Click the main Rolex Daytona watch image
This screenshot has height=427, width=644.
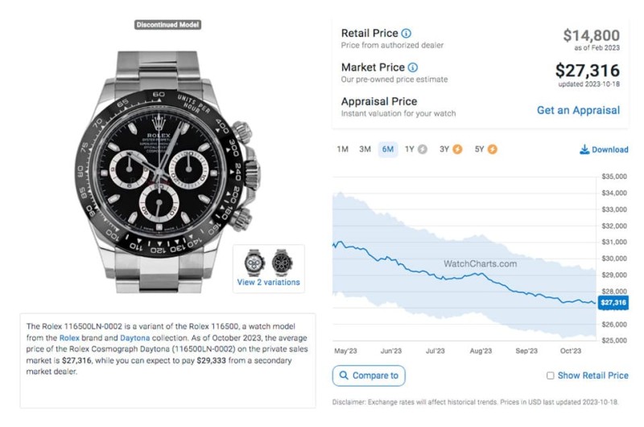click(167, 172)
